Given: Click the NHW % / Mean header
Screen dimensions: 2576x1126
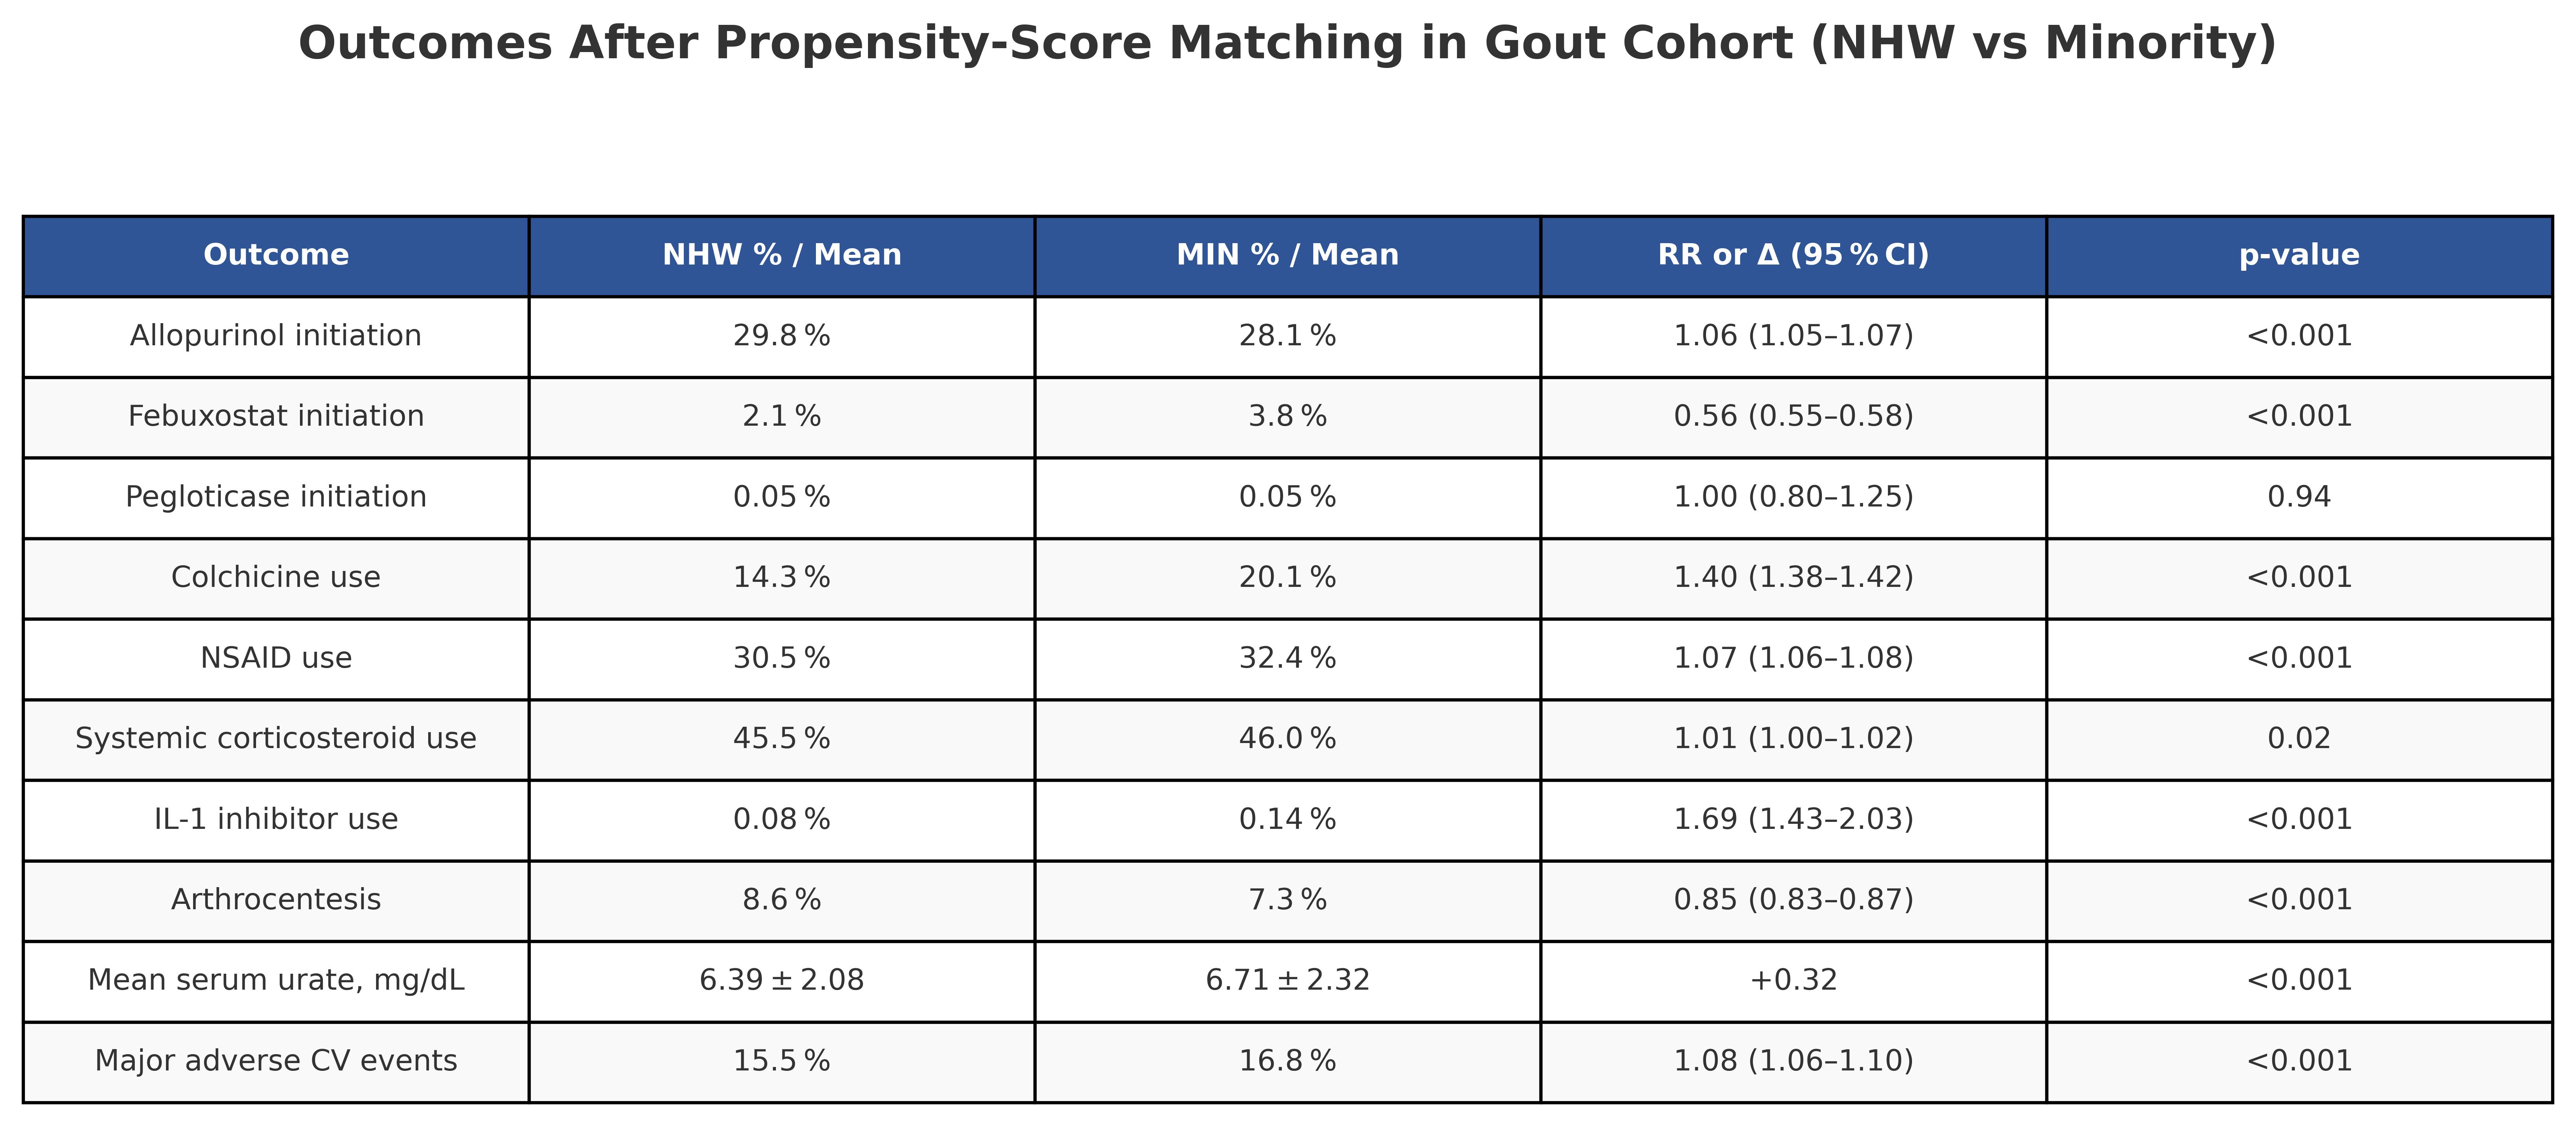Looking at the screenshot, I should (782, 255).
